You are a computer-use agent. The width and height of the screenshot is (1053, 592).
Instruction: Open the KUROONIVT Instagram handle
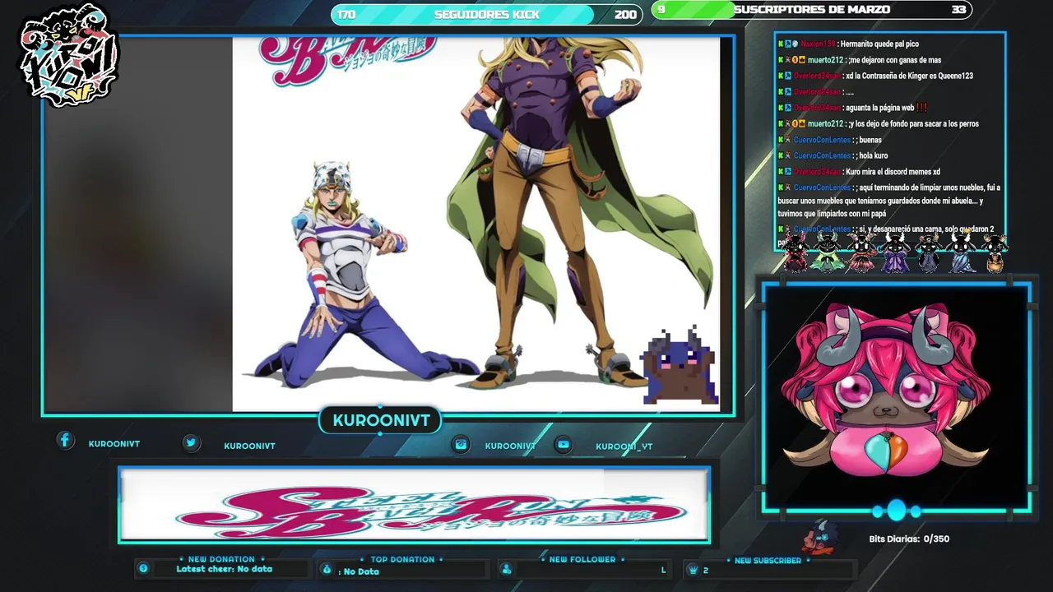510,446
